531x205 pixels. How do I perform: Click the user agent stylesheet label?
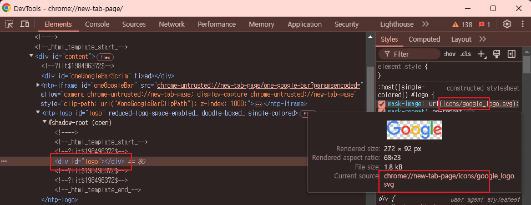click(x=485, y=200)
